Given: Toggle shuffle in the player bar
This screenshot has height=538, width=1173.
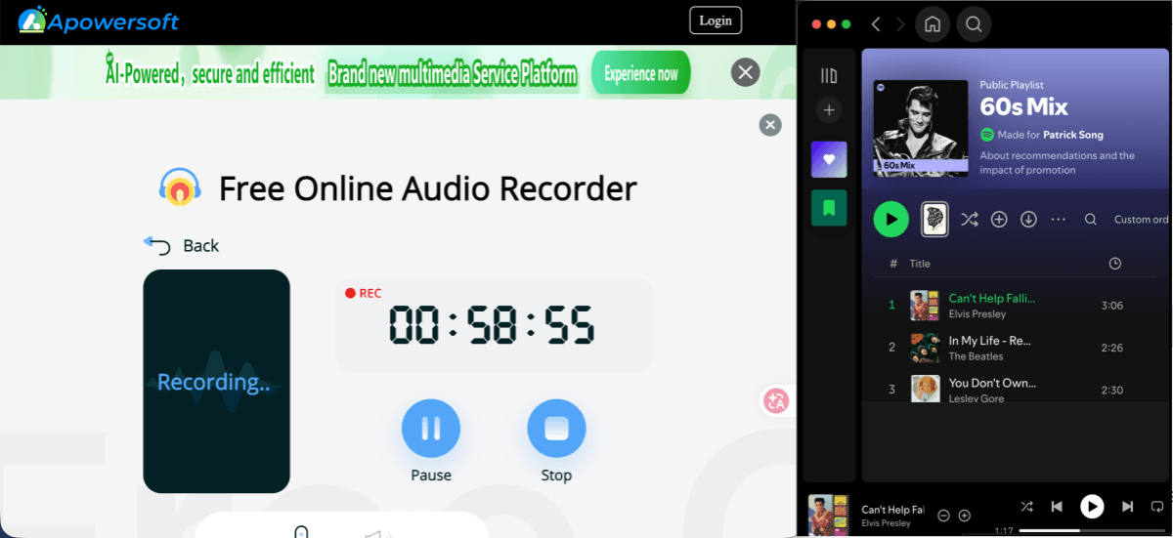Looking at the screenshot, I should pos(1026,507).
